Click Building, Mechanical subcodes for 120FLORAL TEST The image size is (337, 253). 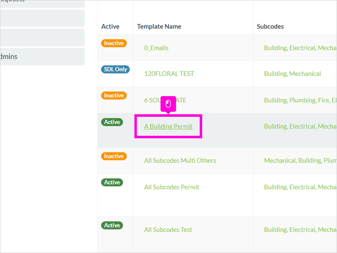coord(292,74)
